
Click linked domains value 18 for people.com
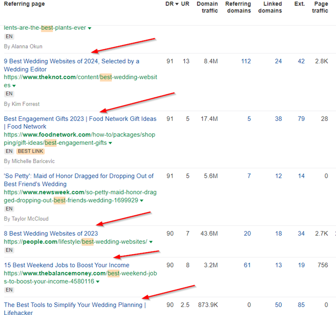click(x=278, y=233)
